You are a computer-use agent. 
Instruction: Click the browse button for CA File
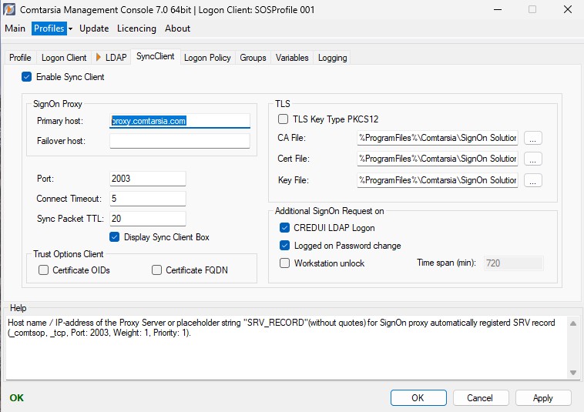pos(533,138)
